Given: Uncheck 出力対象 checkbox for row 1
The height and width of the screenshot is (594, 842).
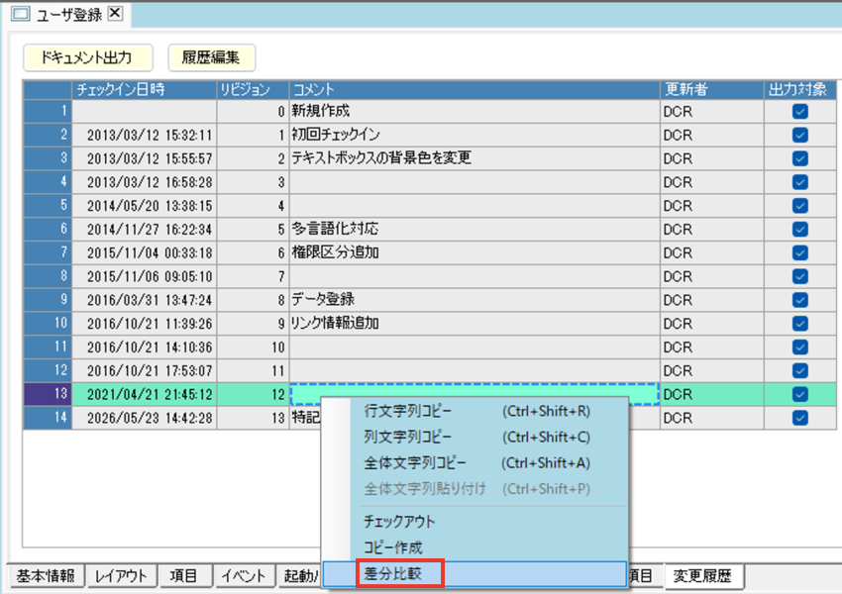Looking at the screenshot, I should coord(799,112).
